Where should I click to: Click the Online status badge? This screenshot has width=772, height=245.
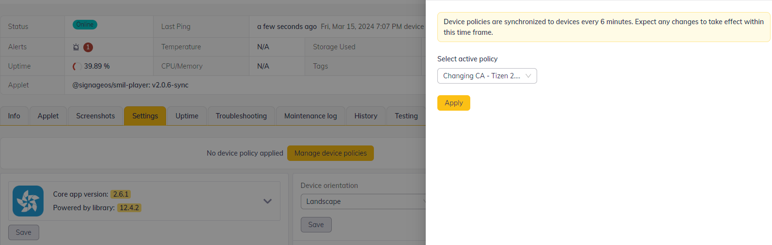click(85, 25)
